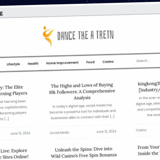Viewport: 160px width, 160px height.
Task: Select Home Improvement in the navigation
Action: click(62, 63)
